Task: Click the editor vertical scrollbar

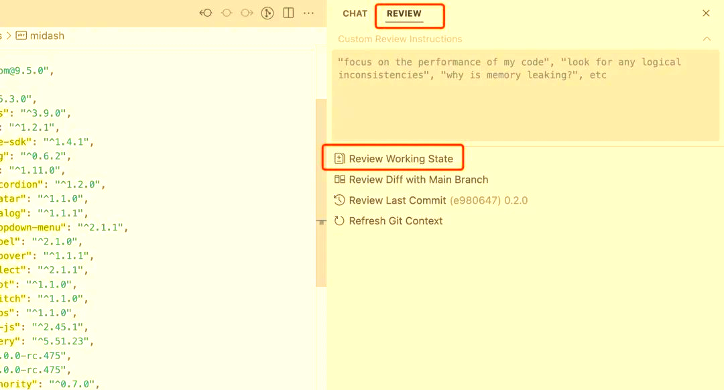Action: click(x=321, y=168)
